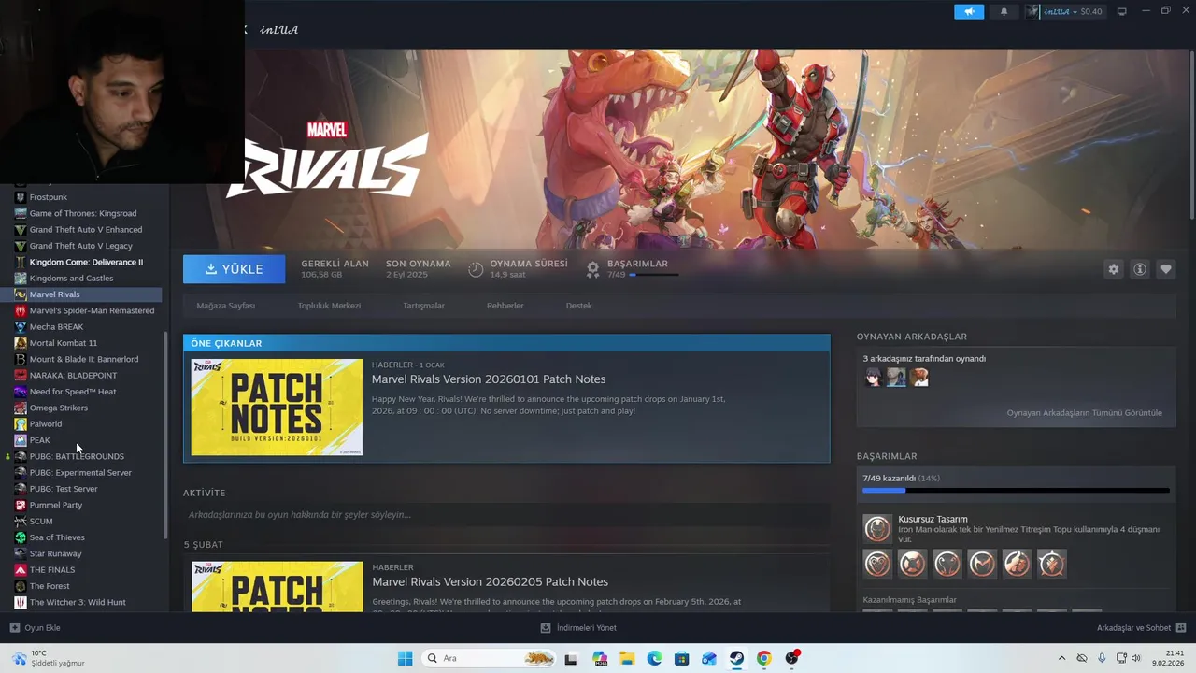Open the Rehberler tab
Image resolution: width=1196 pixels, height=673 pixels.
click(505, 306)
